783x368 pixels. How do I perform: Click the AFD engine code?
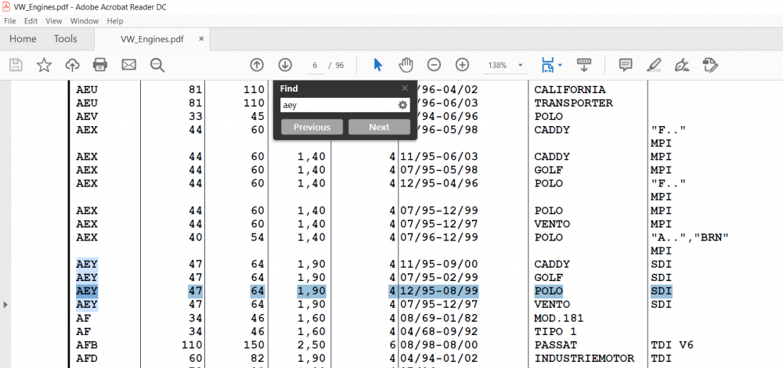pos(87,359)
